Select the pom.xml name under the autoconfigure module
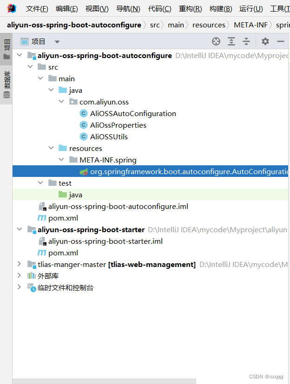 pos(63,218)
